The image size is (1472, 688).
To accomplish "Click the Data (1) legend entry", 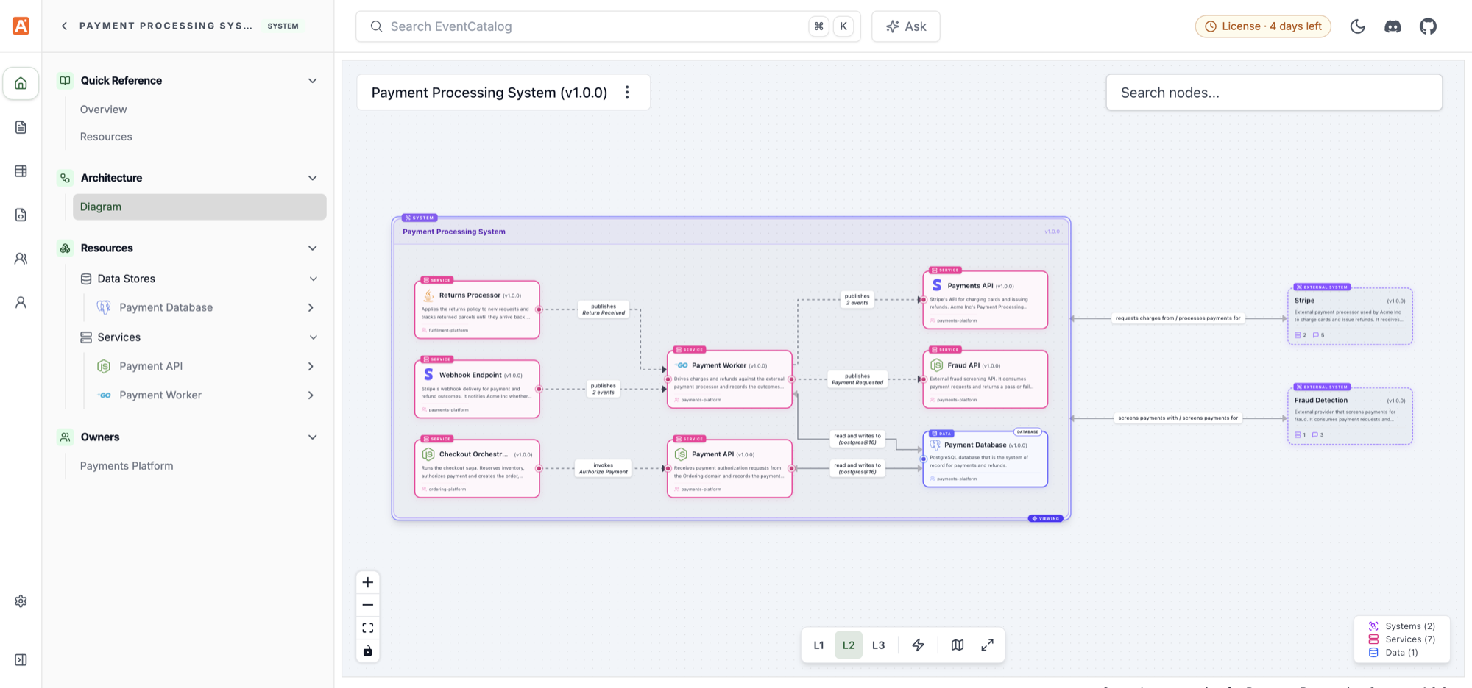I will pyautogui.click(x=1393, y=653).
